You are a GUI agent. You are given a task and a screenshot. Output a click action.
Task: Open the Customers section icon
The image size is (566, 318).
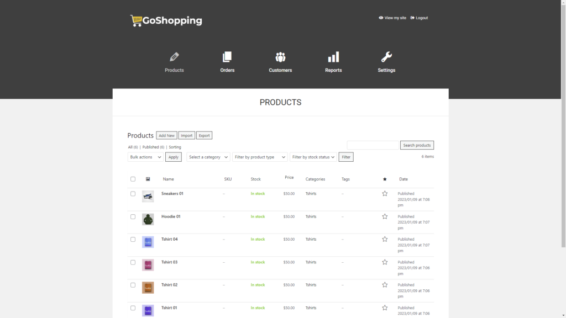pos(280,56)
